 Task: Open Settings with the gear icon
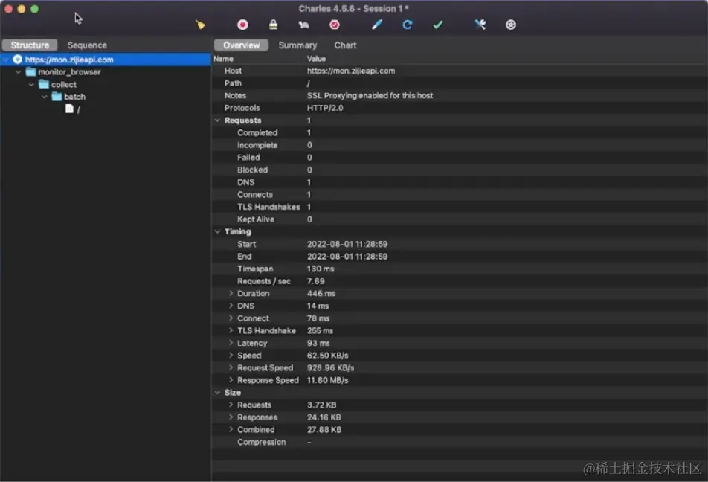511,25
